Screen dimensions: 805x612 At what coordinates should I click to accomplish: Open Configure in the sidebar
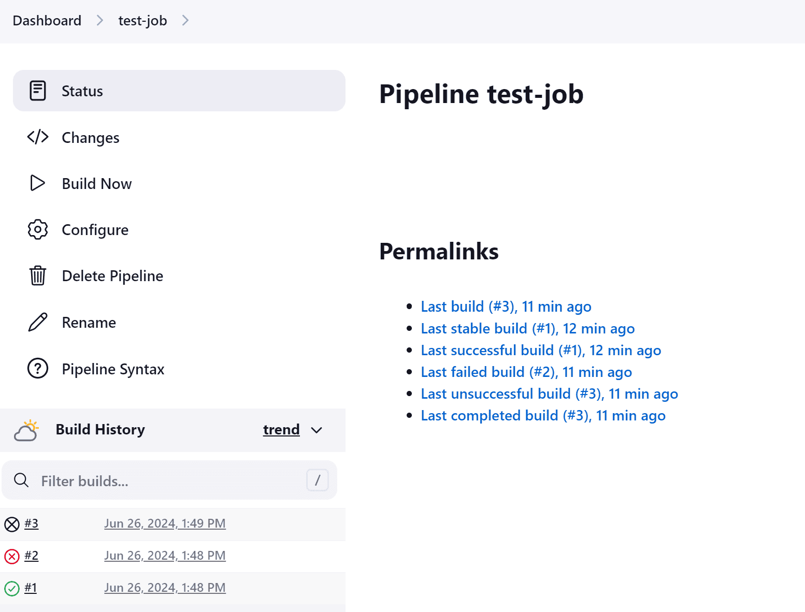pyautogui.click(x=179, y=229)
